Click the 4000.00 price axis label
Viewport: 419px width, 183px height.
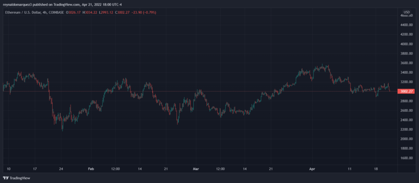[407, 44]
